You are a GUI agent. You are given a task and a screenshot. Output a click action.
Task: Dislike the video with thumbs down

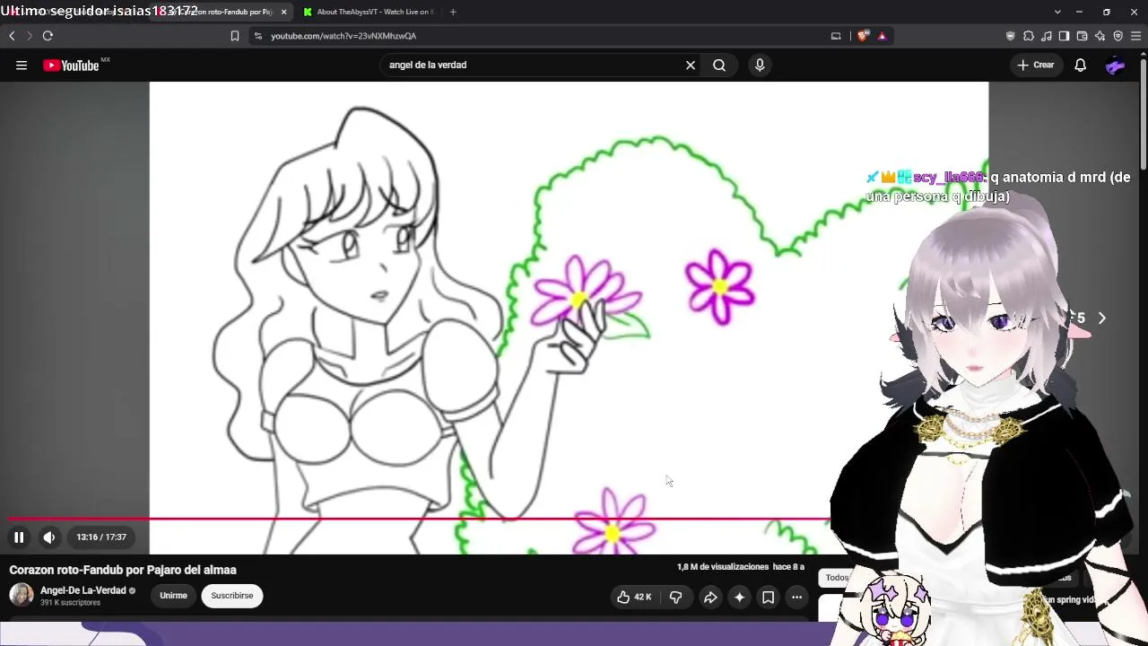(675, 597)
